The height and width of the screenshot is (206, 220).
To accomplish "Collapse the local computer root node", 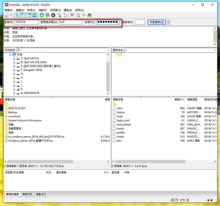I will click(x=10, y=55).
